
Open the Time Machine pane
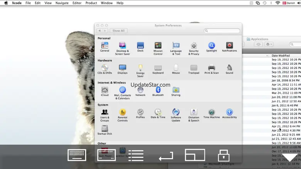[211, 112]
